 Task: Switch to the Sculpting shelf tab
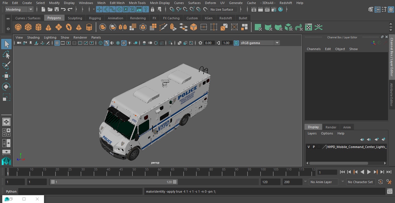(x=75, y=18)
